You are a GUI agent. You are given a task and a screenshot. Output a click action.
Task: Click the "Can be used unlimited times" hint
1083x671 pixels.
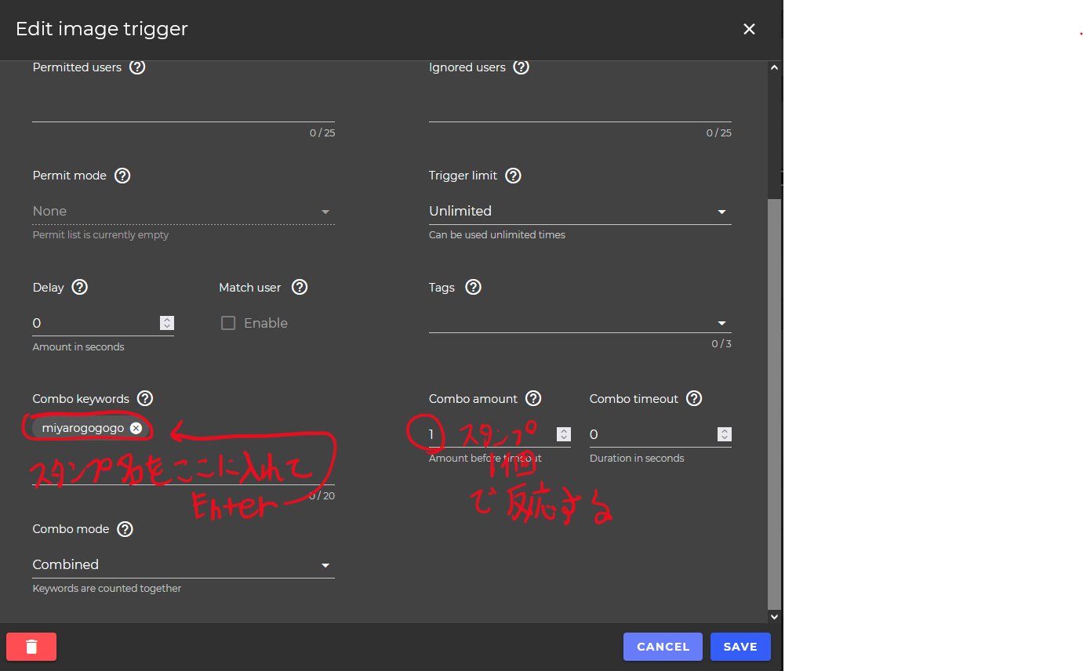pos(497,235)
